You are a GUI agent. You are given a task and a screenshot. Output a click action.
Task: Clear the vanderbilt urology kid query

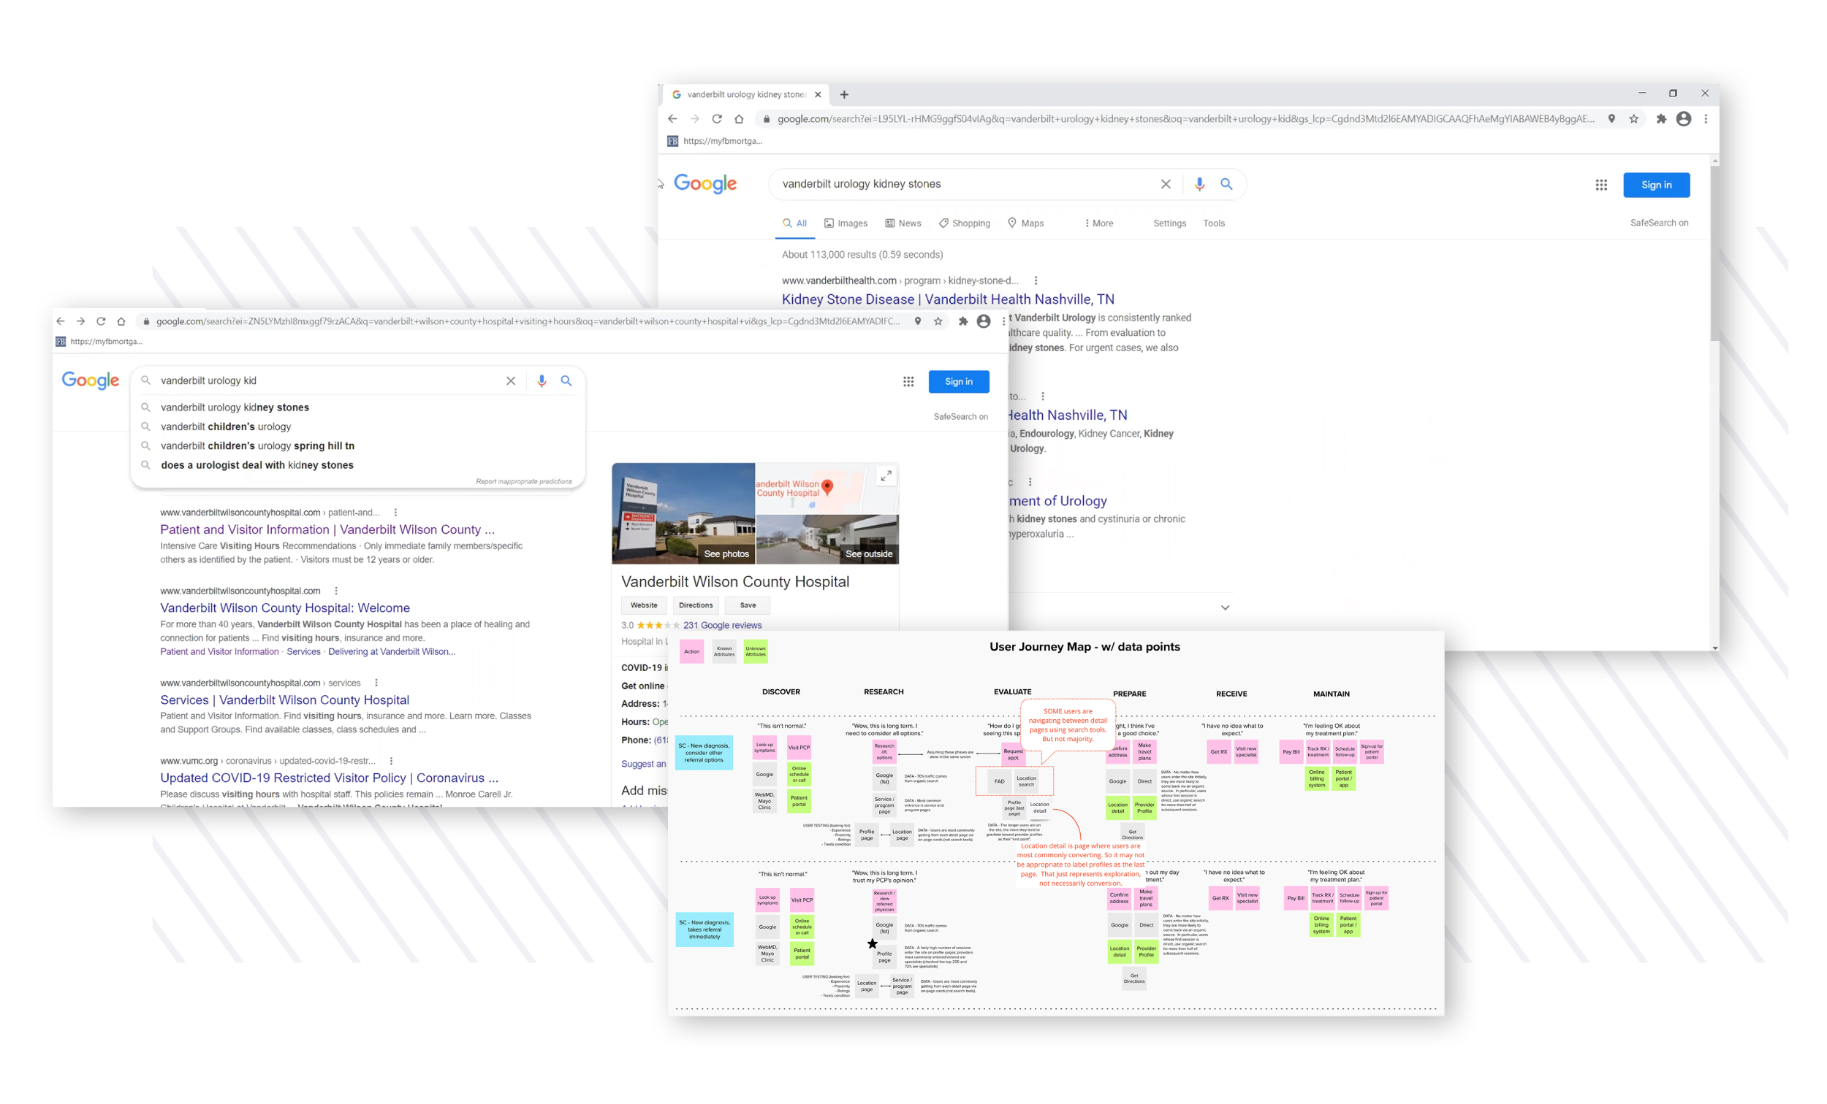tap(510, 381)
